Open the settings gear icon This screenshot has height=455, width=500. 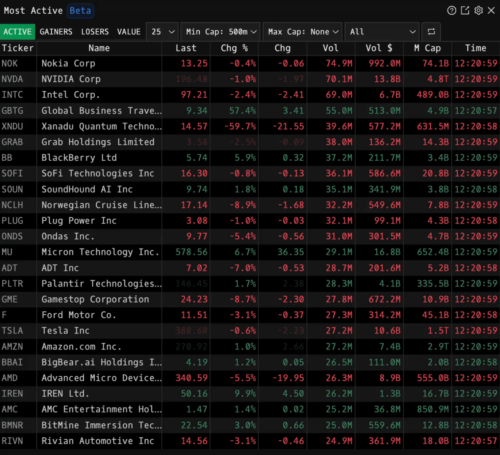[x=479, y=11]
